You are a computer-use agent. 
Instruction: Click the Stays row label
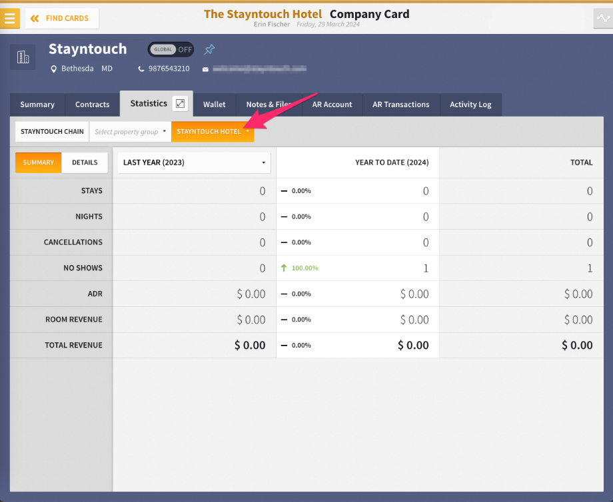click(91, 191)
